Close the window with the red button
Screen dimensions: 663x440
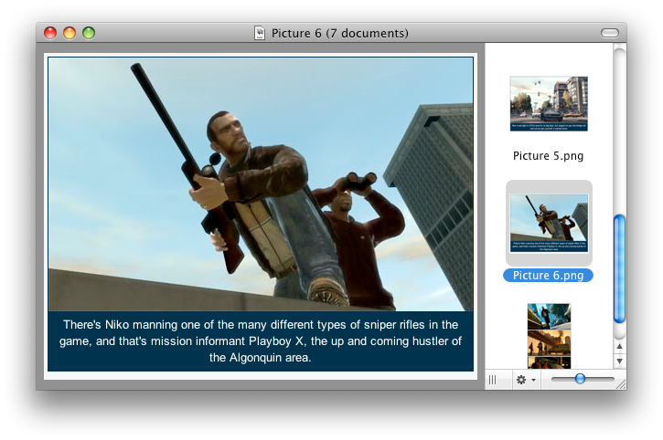(x=50, y=33)
